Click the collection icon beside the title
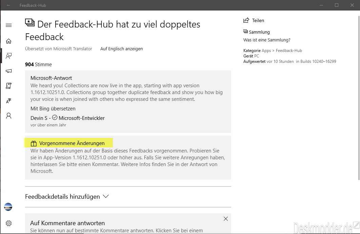 30,22
